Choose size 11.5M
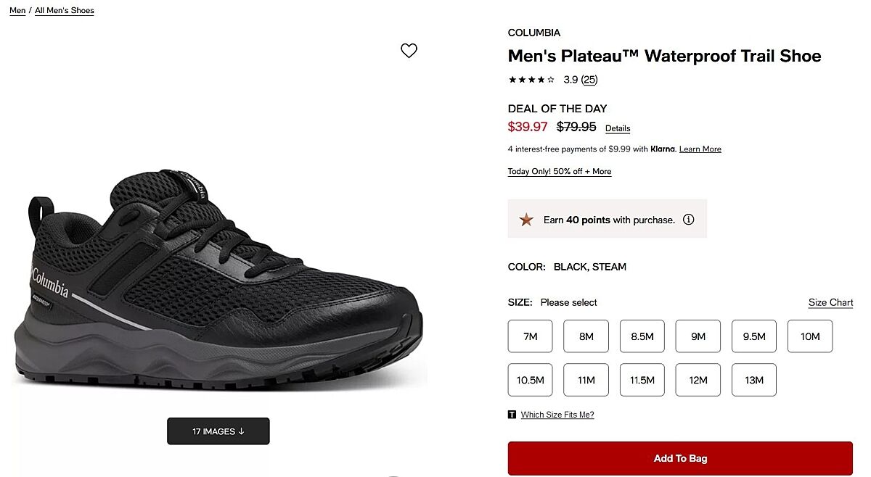 pyautogui.click(x=642, y=380)
